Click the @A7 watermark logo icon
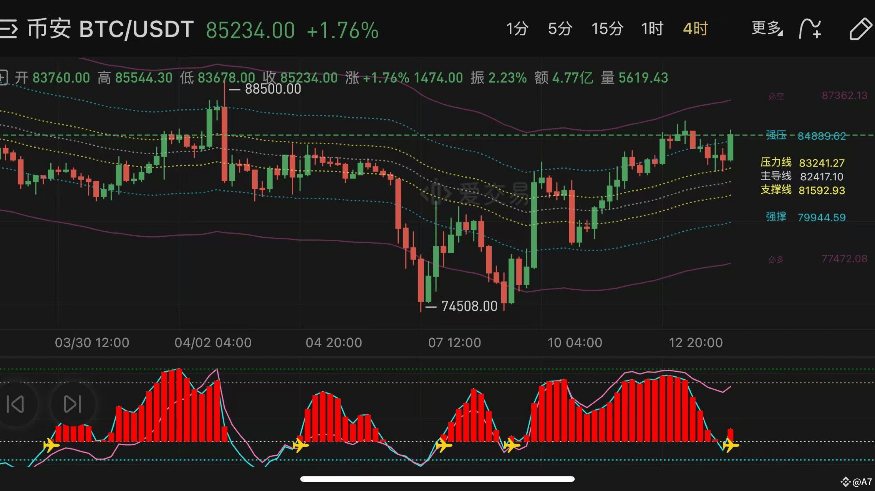 [x=845, y=482]
